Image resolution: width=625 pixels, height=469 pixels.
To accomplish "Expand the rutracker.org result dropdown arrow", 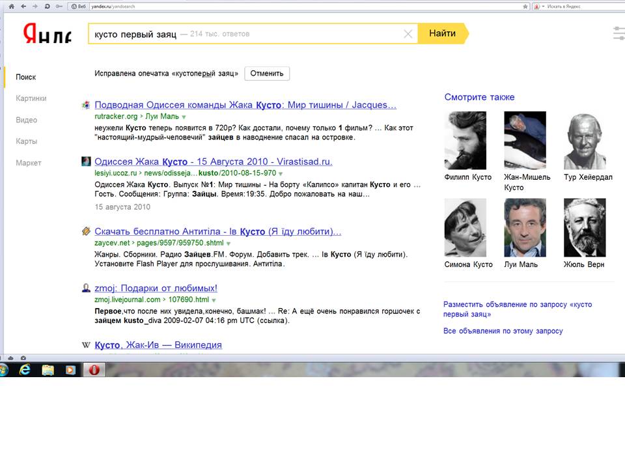I will point(184,117).
